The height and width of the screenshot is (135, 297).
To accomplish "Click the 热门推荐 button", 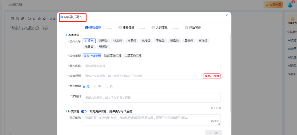I will tap(212, 76).
